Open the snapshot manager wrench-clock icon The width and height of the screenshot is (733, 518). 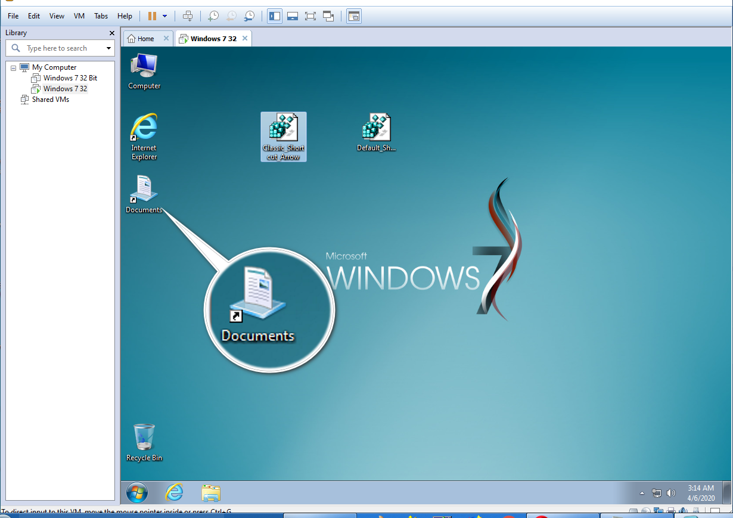(x=249, y=16)
